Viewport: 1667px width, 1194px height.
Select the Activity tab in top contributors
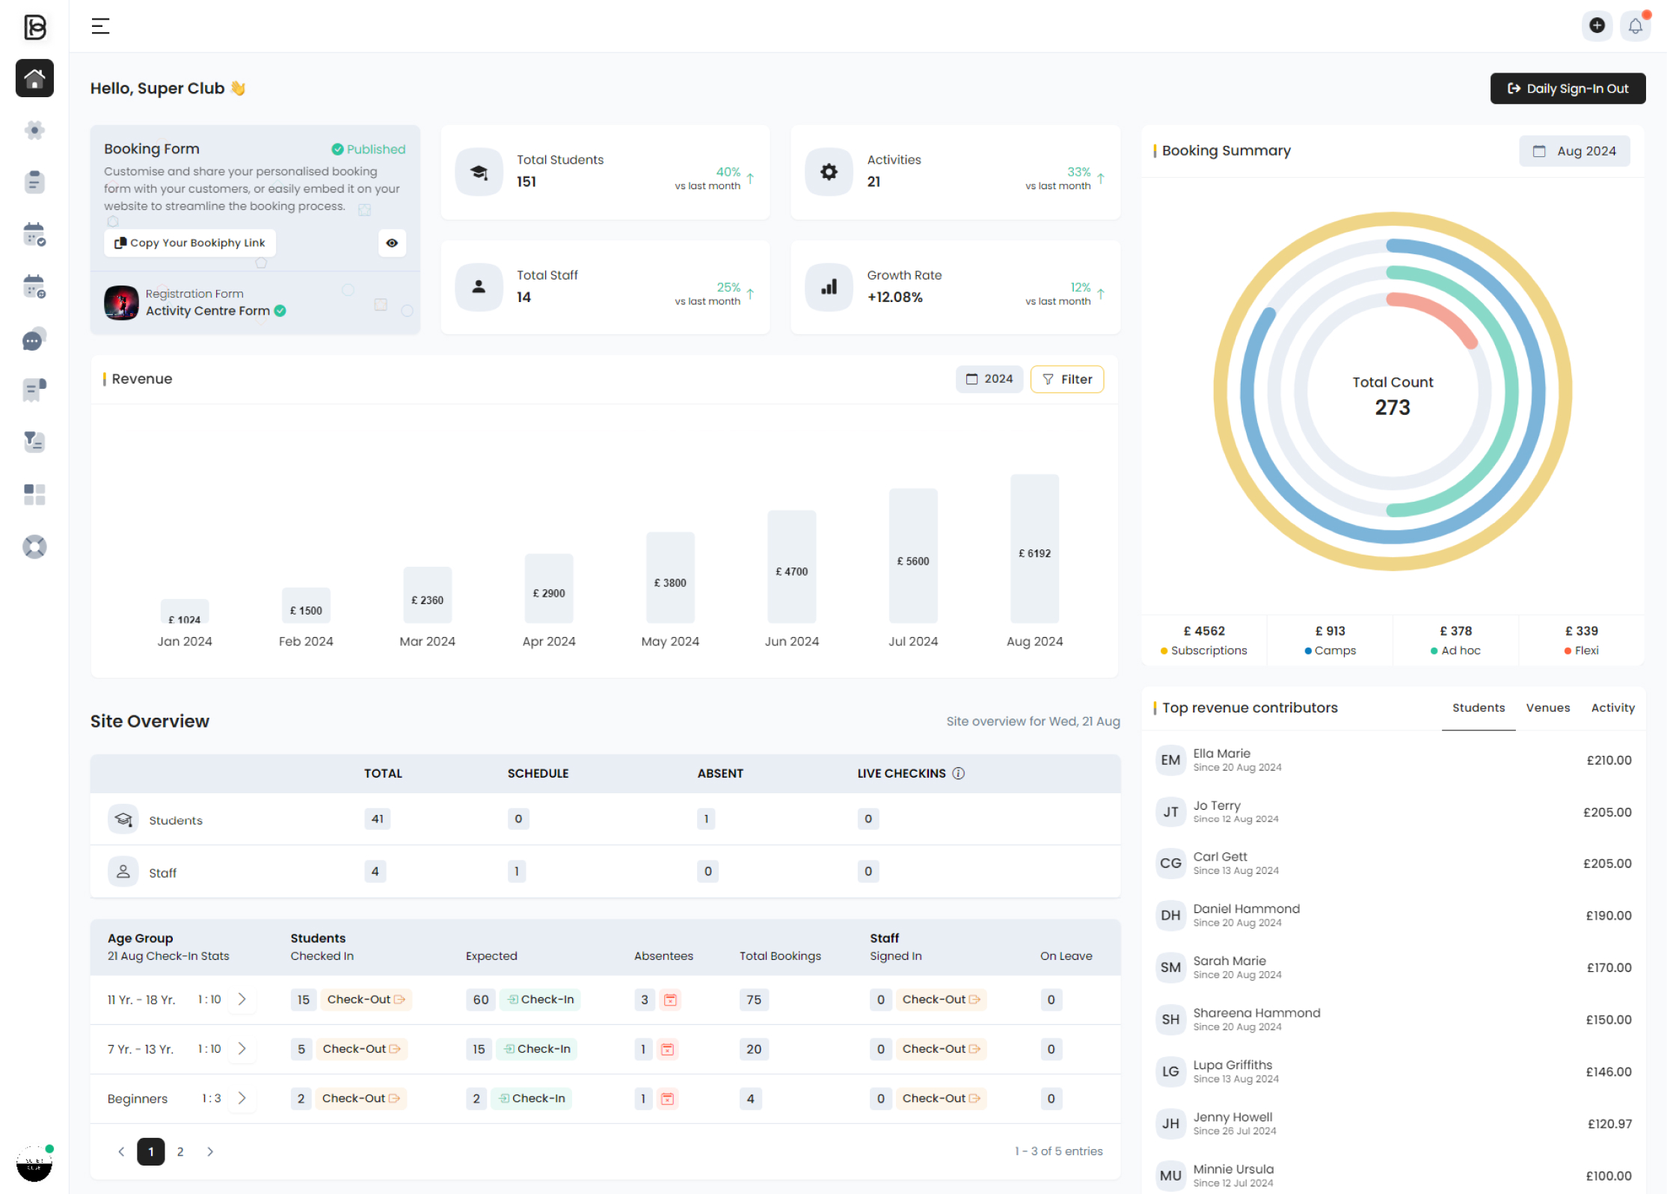coord(1612,707)
